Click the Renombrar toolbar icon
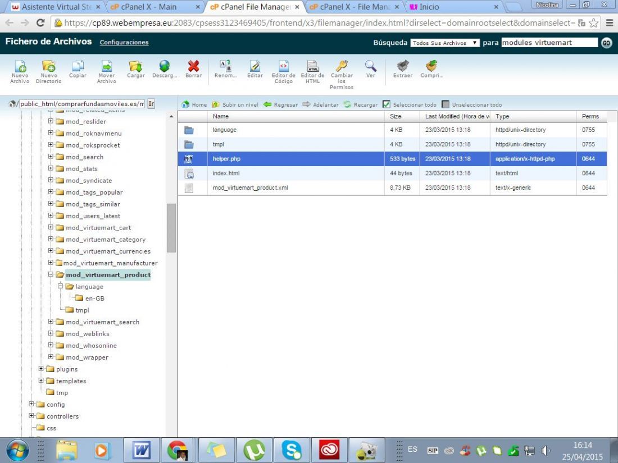 tap(225, 69)
